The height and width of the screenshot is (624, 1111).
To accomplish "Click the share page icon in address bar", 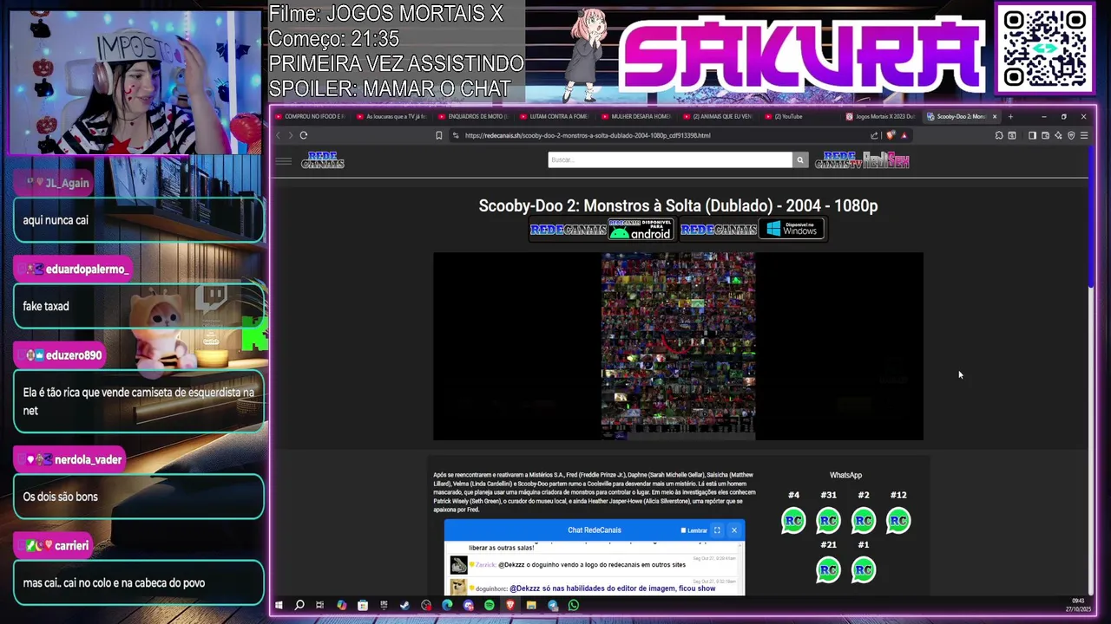I will [874, 135].
